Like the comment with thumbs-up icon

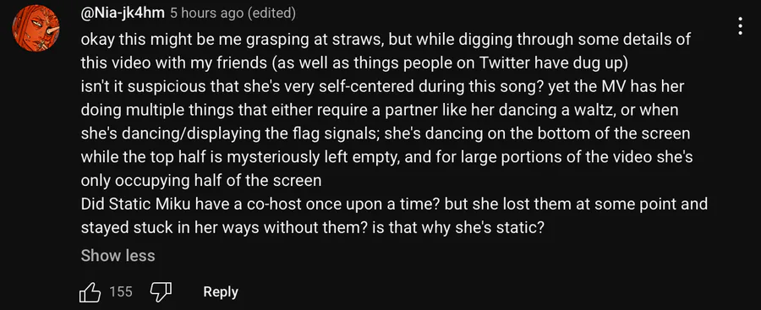90,291
